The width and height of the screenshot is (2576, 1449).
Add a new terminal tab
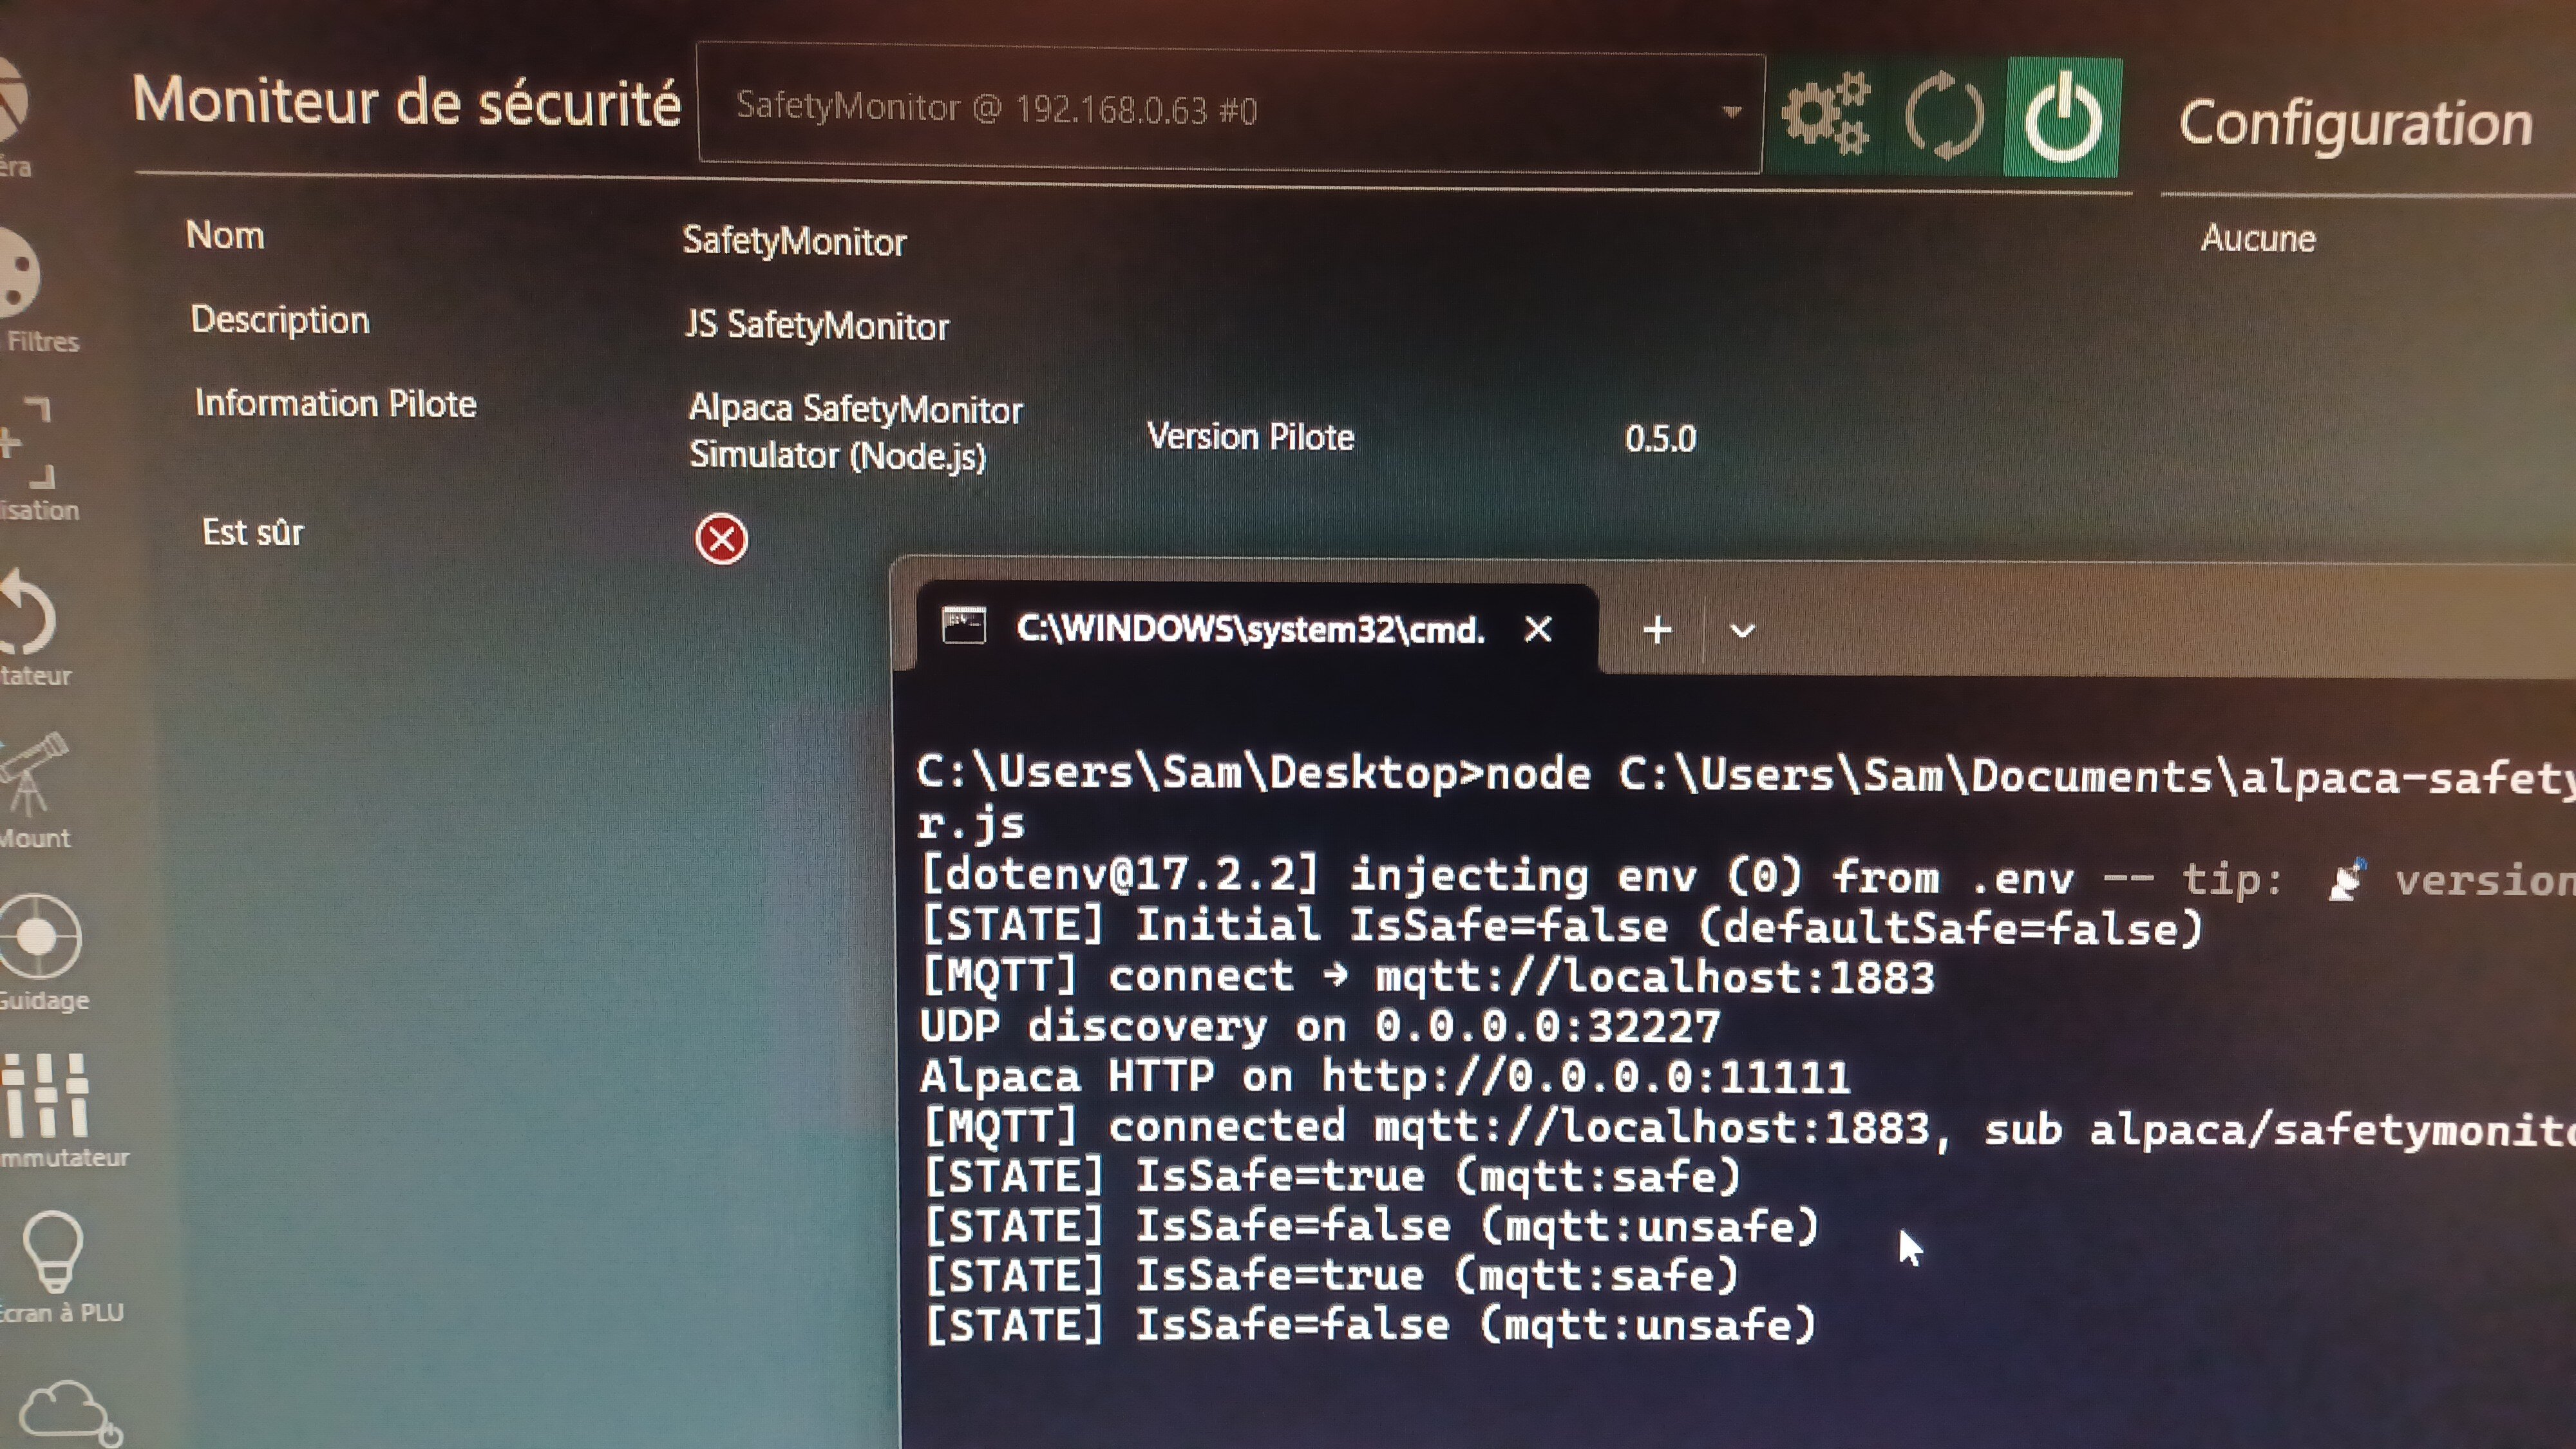pyautogui.click(x=1657, y=630)
